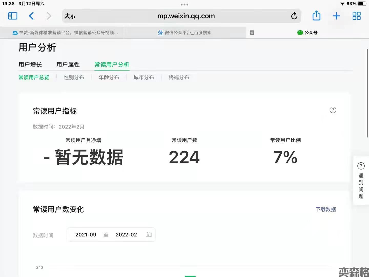Switch to the 用户属性 tab
Image resolution: width=369 pixels, height=277 pixels.
click(68, 65)
